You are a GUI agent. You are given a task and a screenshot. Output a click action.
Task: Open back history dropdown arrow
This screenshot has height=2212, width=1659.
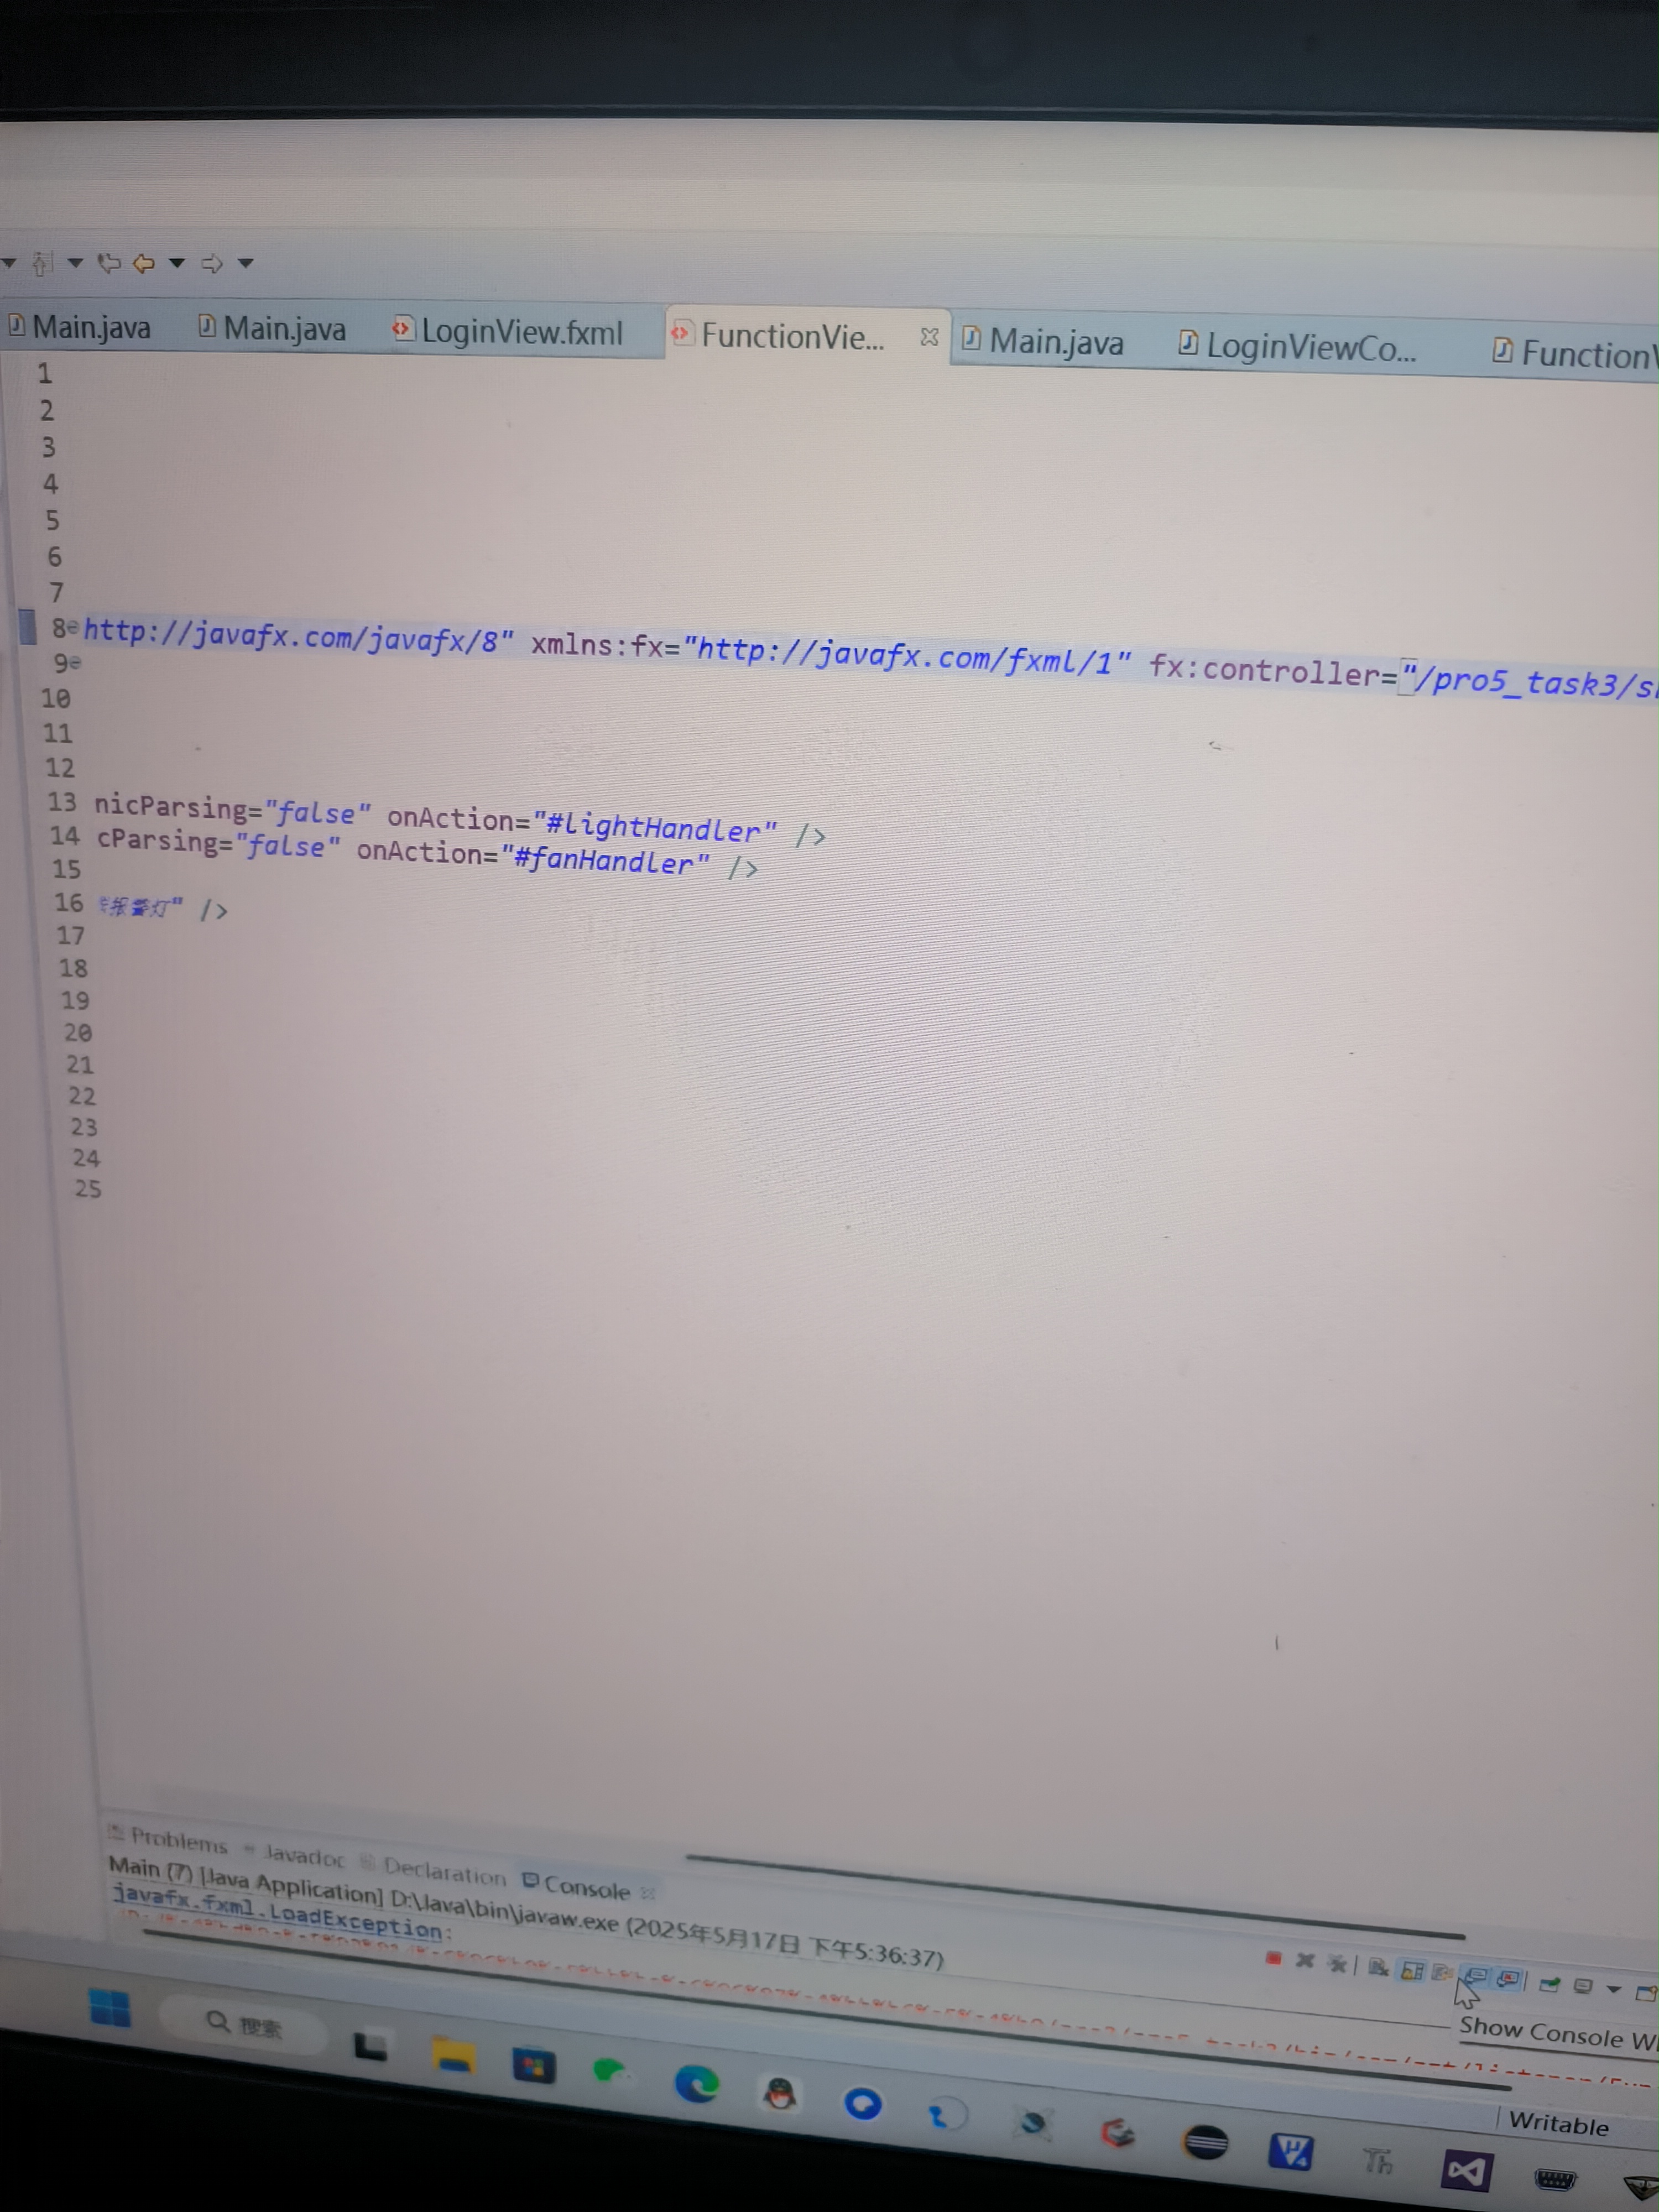[x=177, y=263]
